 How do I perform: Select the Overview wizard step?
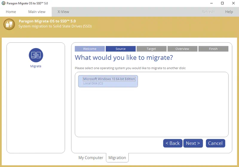pos(182,49)
